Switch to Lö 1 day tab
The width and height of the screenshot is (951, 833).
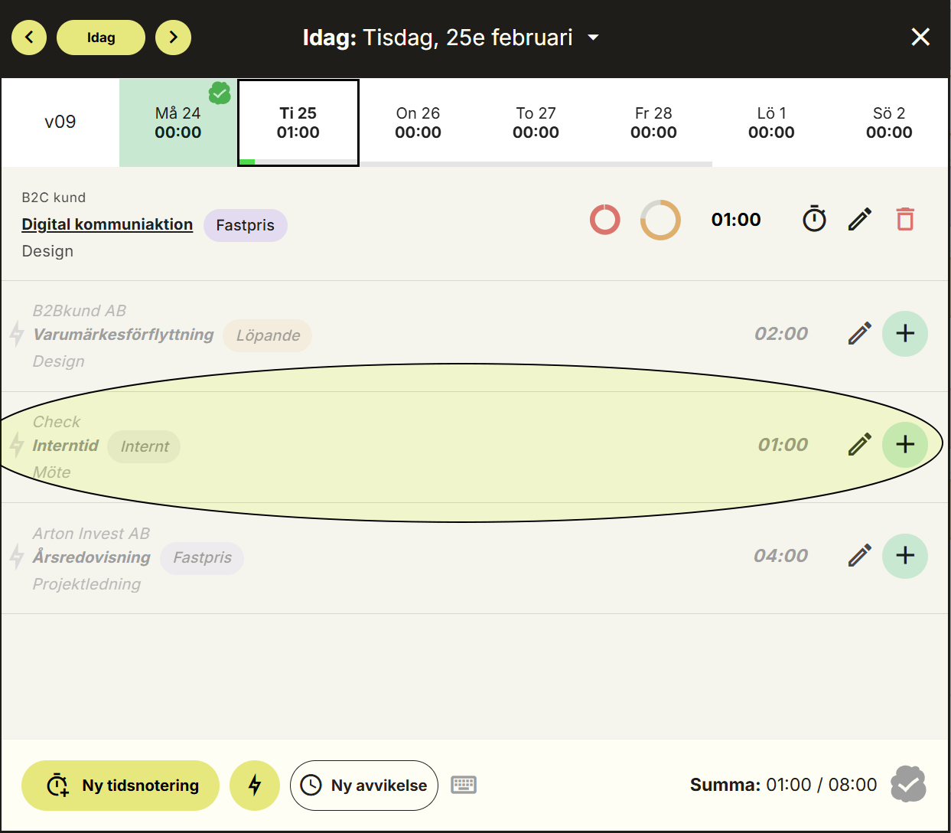point(771,122)
